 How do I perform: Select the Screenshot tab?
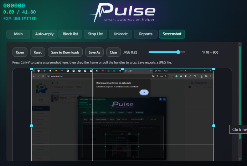(x=172, y=34)
